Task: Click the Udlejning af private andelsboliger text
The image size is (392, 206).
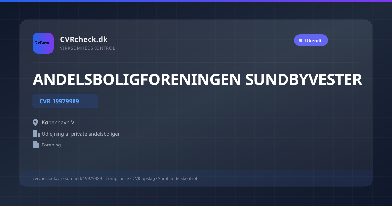Action: [x=81, y=134]
